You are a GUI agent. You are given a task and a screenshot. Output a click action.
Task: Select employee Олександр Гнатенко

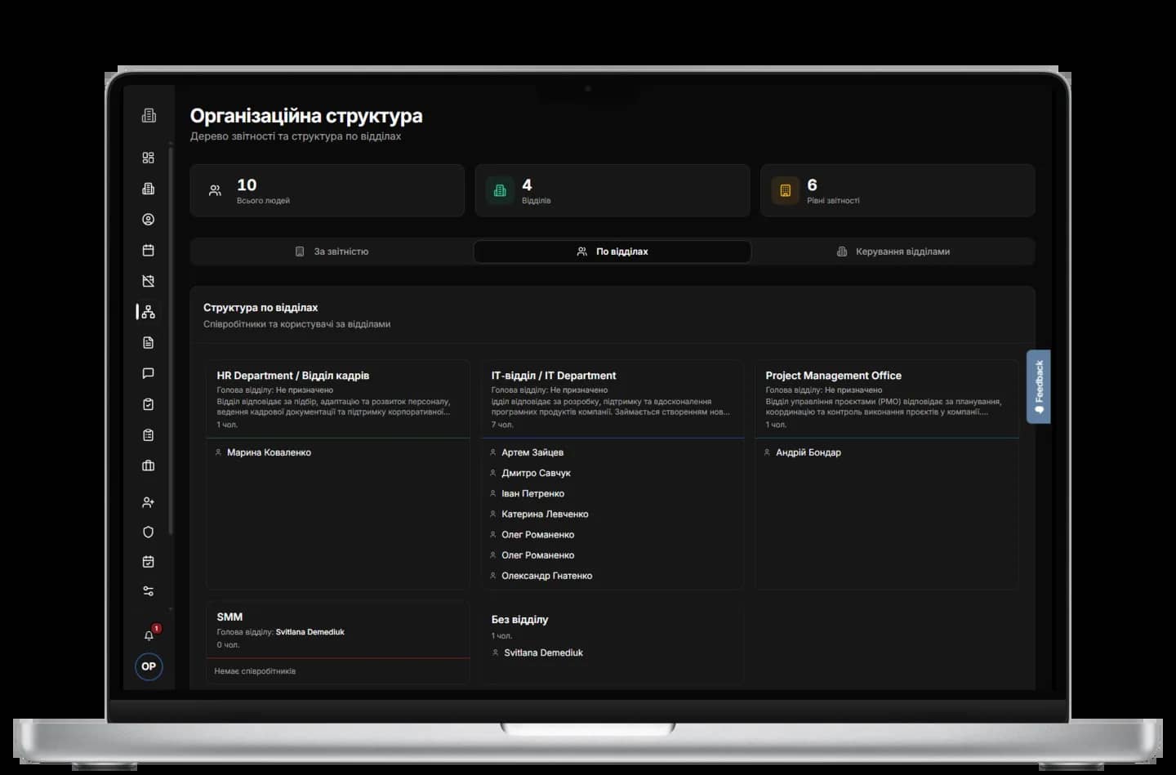click(546, 576)
